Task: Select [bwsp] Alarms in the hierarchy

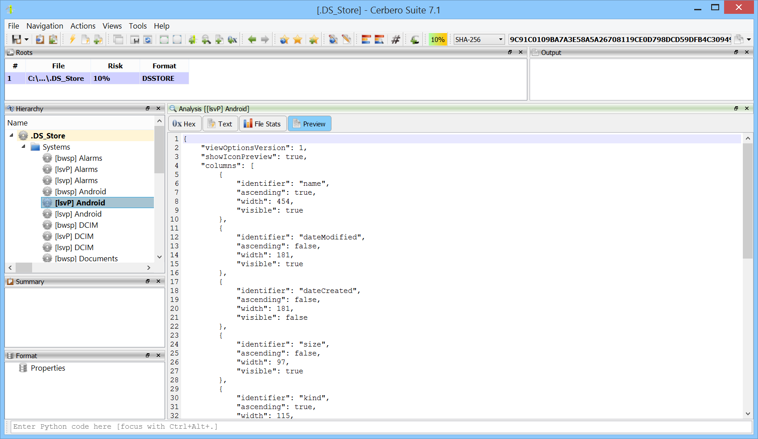Action: (x=79, y=158)
